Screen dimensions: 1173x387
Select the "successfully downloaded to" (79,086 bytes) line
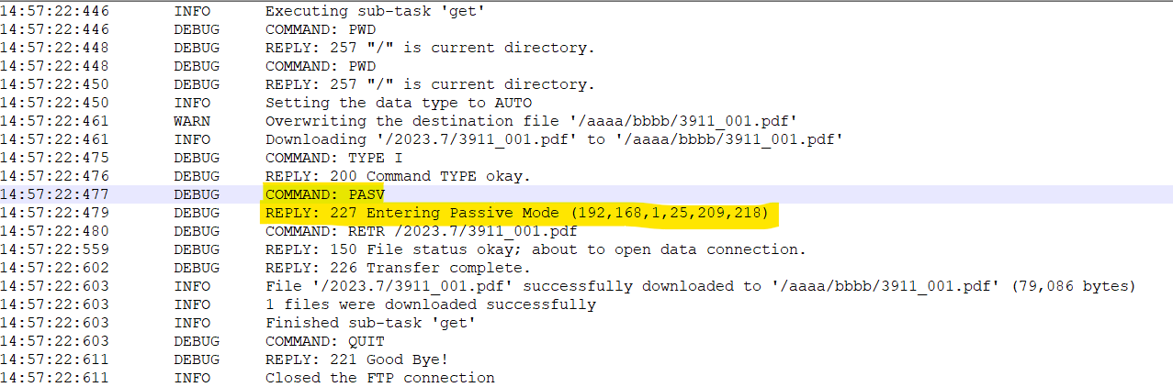click(700, 286)
